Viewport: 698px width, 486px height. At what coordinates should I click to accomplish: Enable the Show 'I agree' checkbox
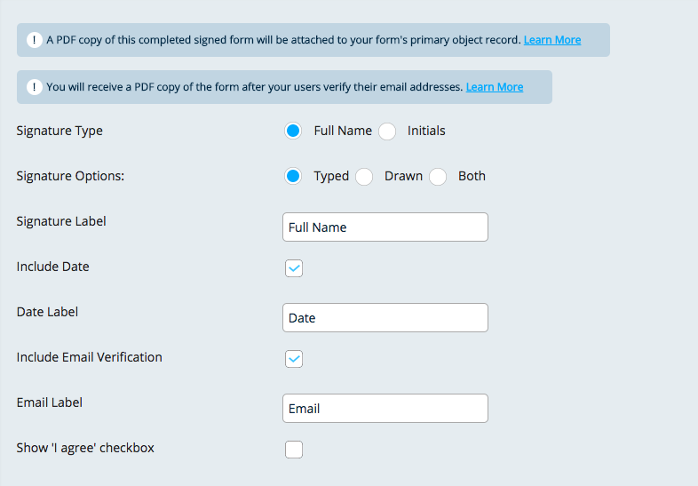tap(294, 450)
